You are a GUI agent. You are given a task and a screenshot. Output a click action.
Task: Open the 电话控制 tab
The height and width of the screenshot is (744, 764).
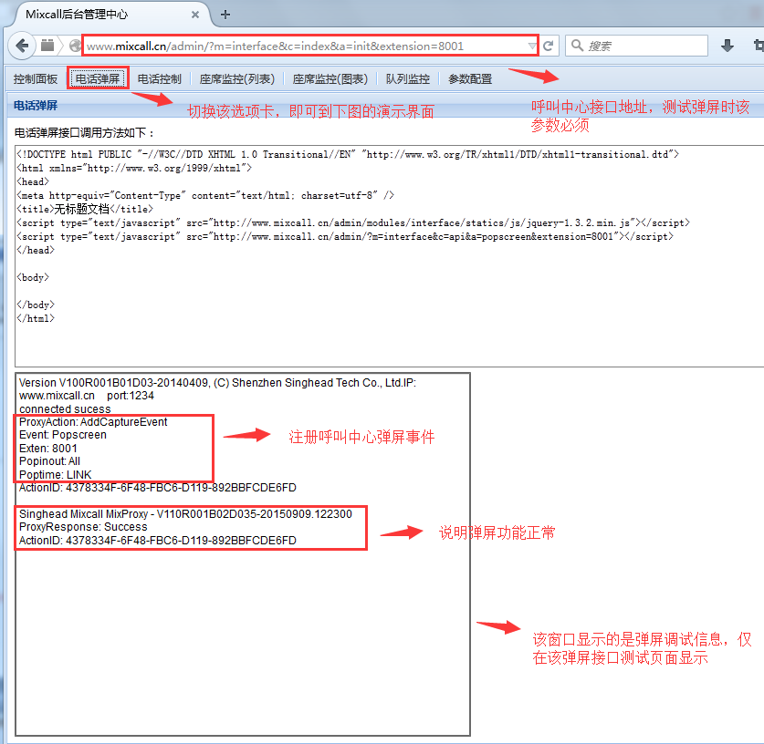point(160,79)
